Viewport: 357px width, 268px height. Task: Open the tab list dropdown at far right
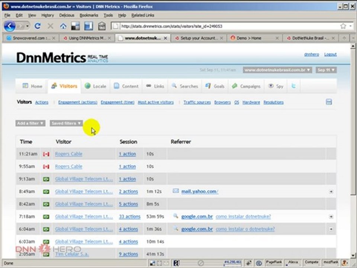(353, 38)
